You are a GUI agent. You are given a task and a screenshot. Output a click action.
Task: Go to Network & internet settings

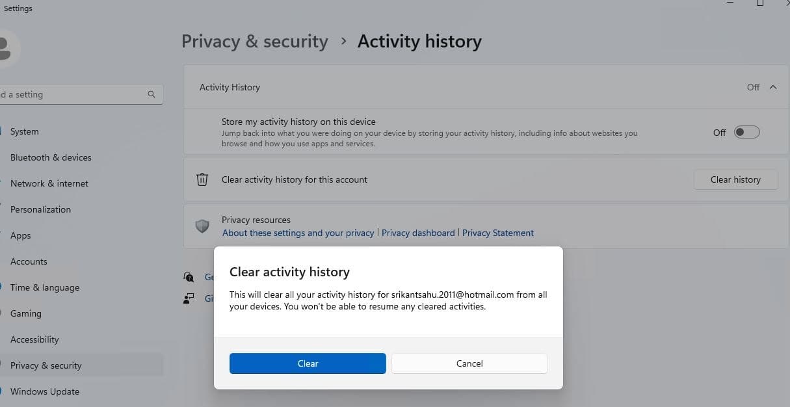(49, 183)
